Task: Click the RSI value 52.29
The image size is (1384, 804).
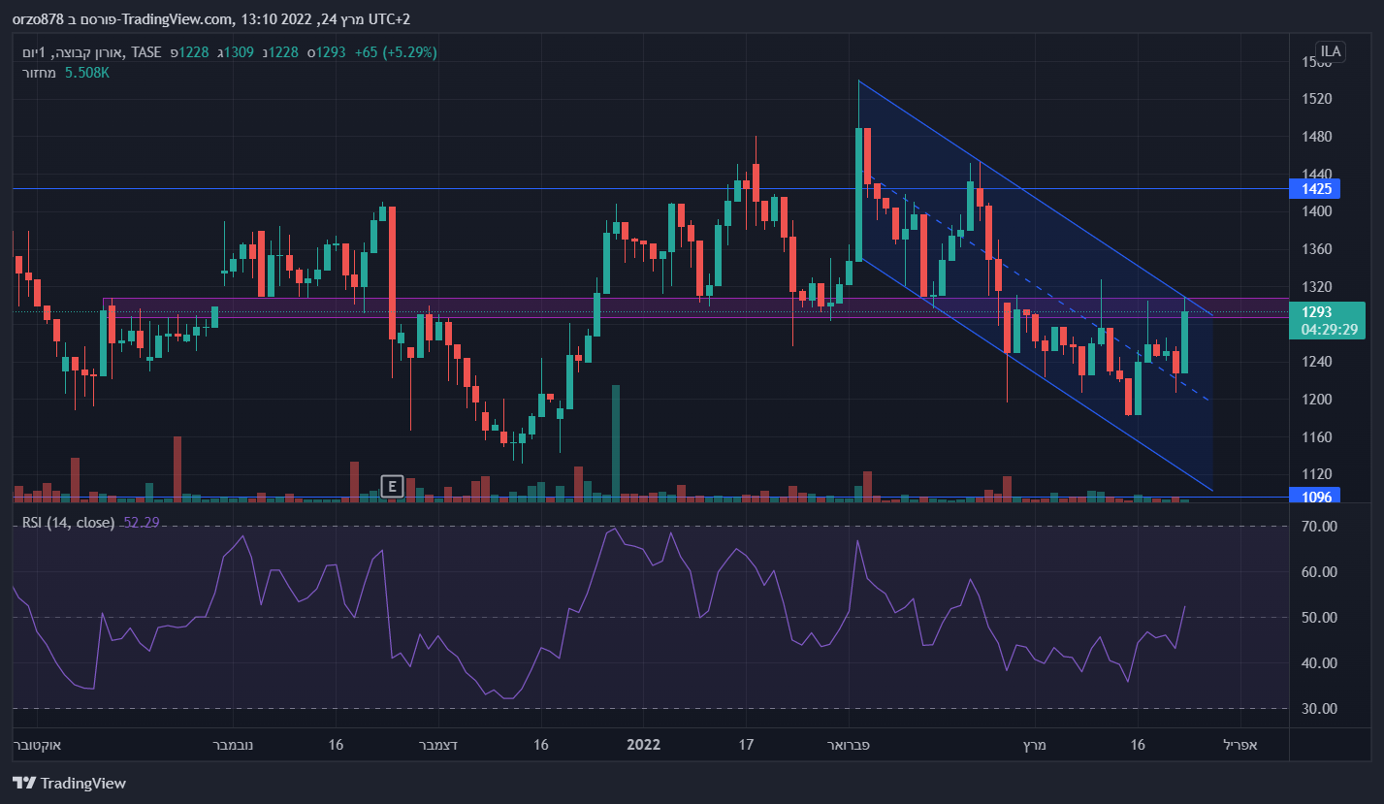Action: click(x=142, y=522)
